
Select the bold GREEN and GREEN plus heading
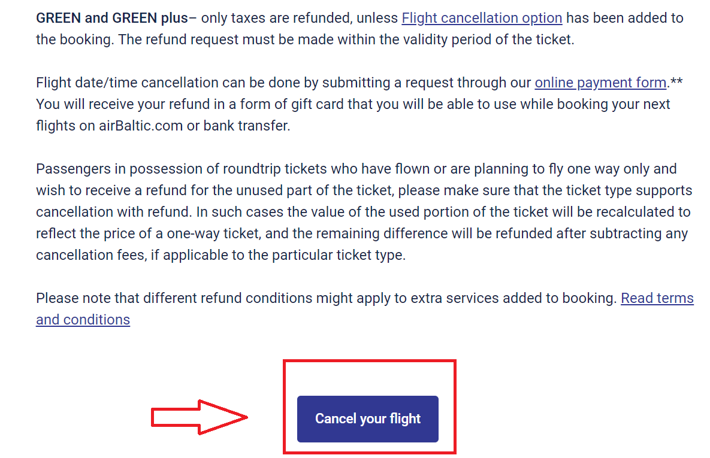(112, 18)
